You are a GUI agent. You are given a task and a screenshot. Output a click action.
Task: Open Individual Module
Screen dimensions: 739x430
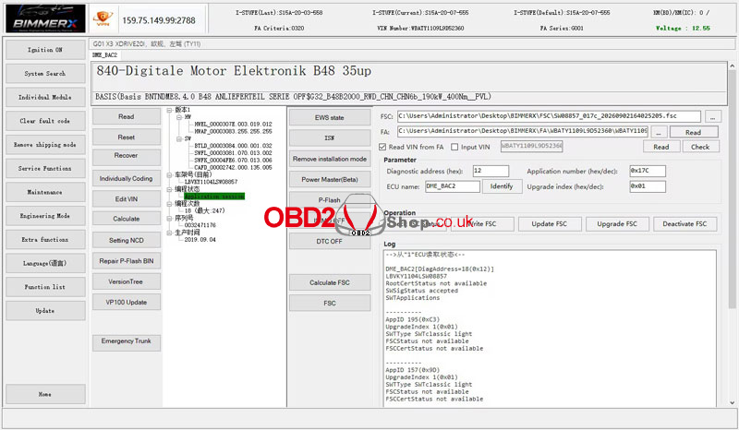(x=45, y=97)
